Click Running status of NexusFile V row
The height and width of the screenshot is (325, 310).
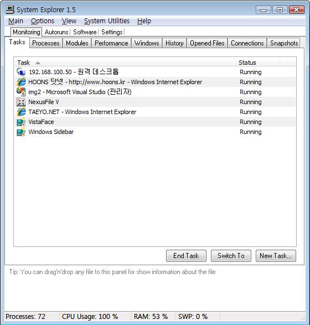point(251,102)
